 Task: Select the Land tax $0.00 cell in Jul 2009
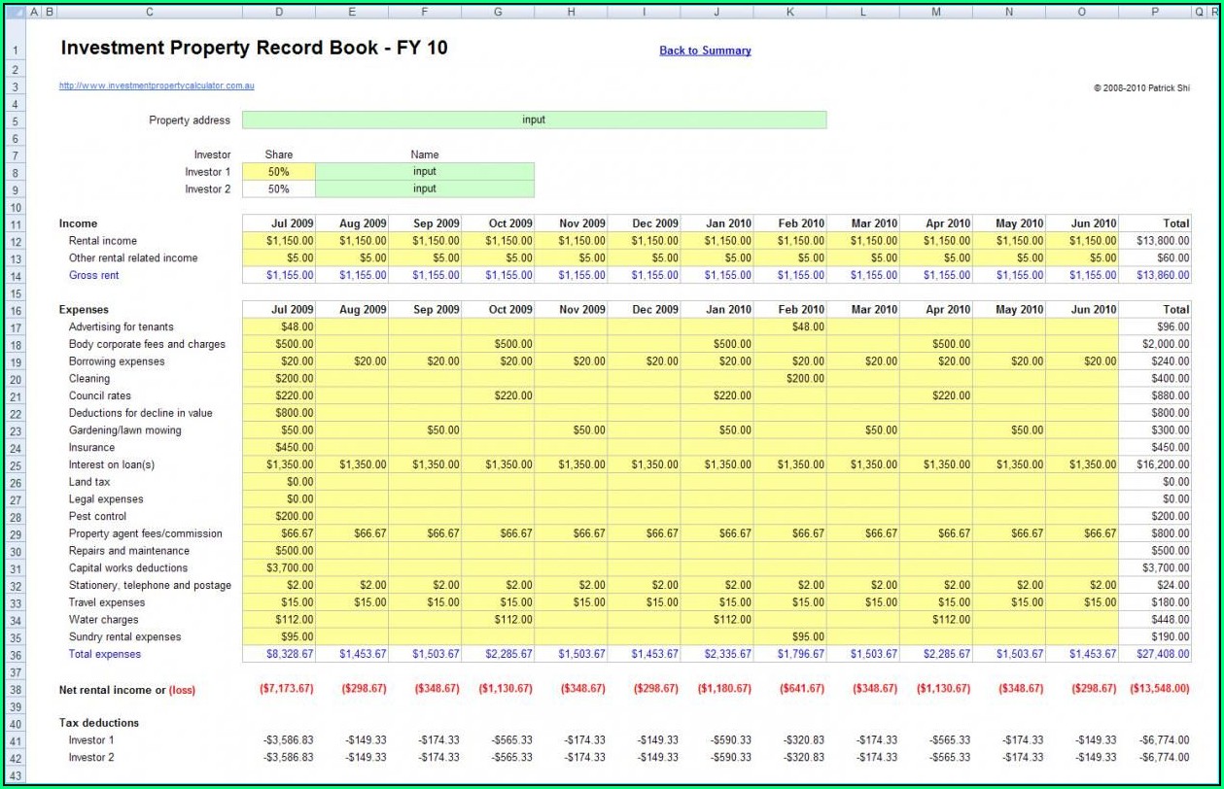pos(278,483)
